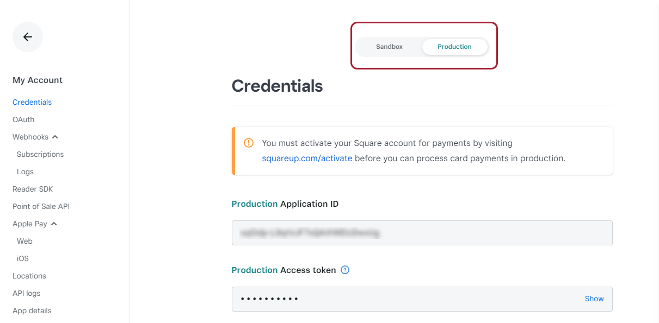659x323 pixels.
Task: Open Point of Sale API settings
Action: (x=41, y=206)
